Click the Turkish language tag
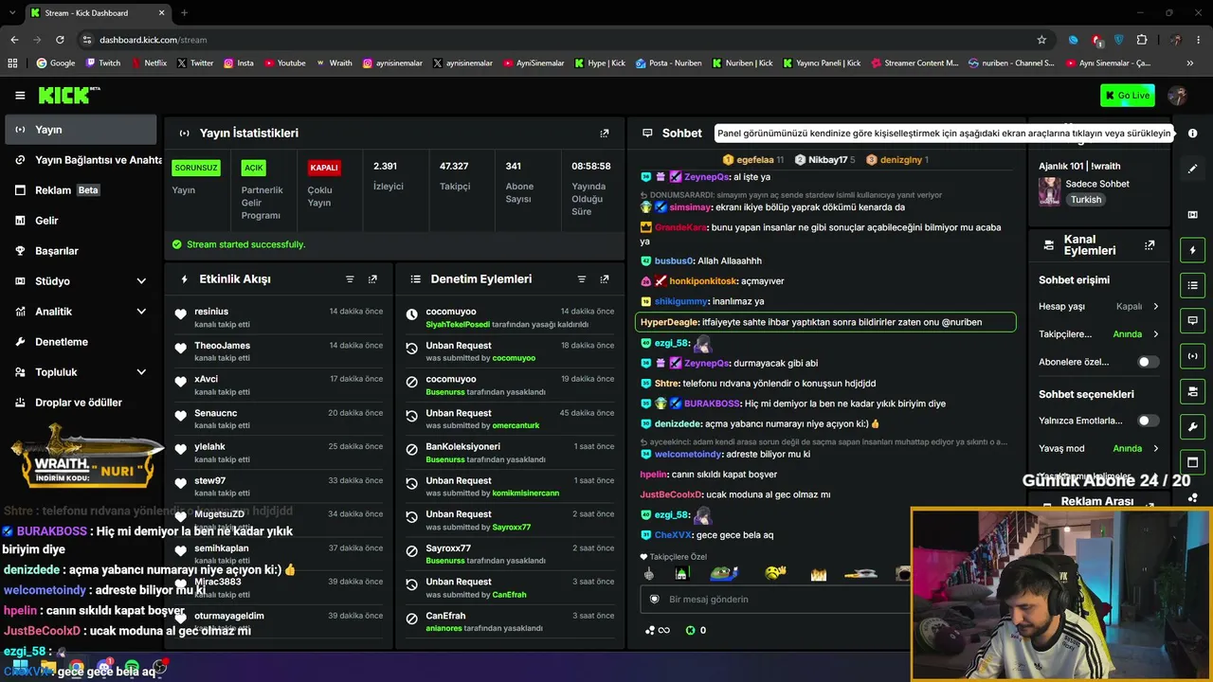 coord(1086,200)
